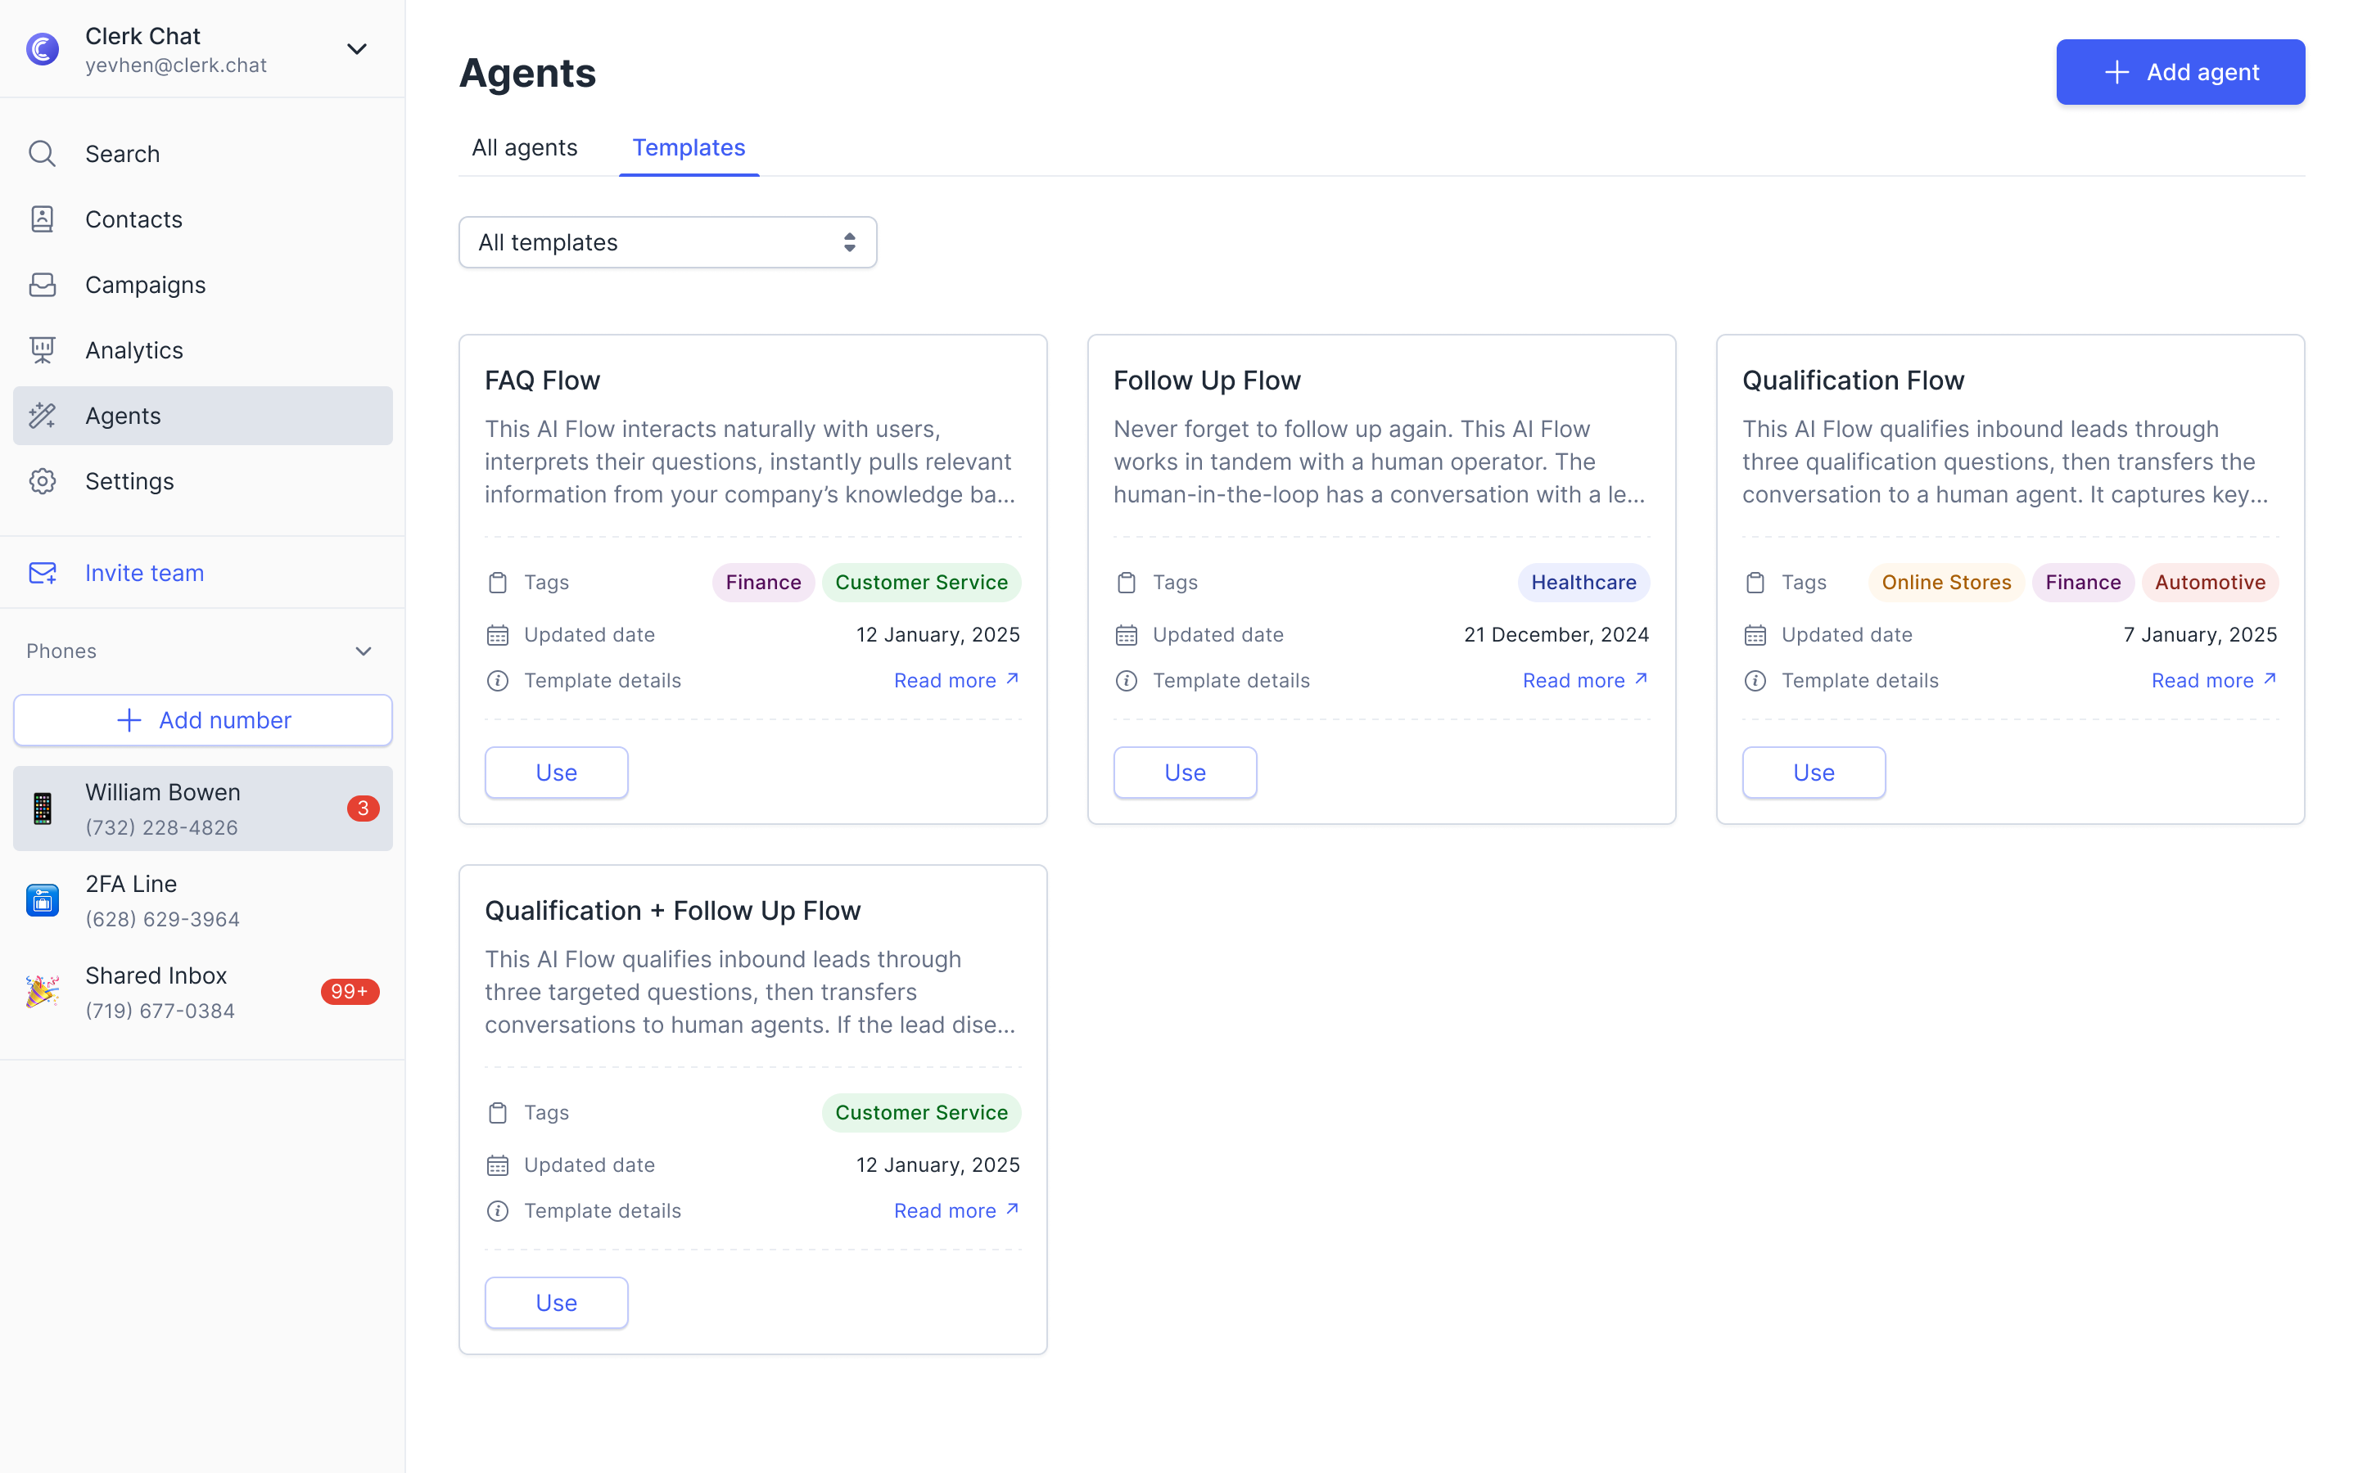Click the Campaigns inbox icon

point(42,285)
